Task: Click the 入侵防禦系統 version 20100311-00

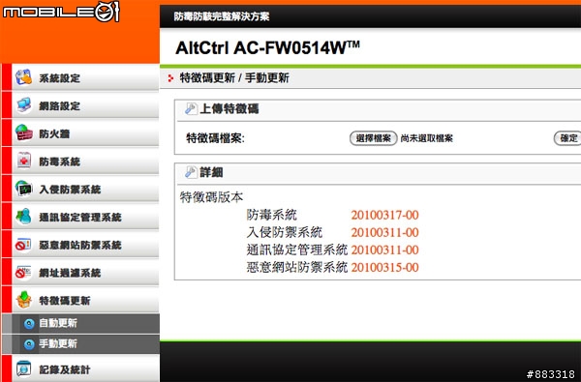Action: tap(384, 232)
